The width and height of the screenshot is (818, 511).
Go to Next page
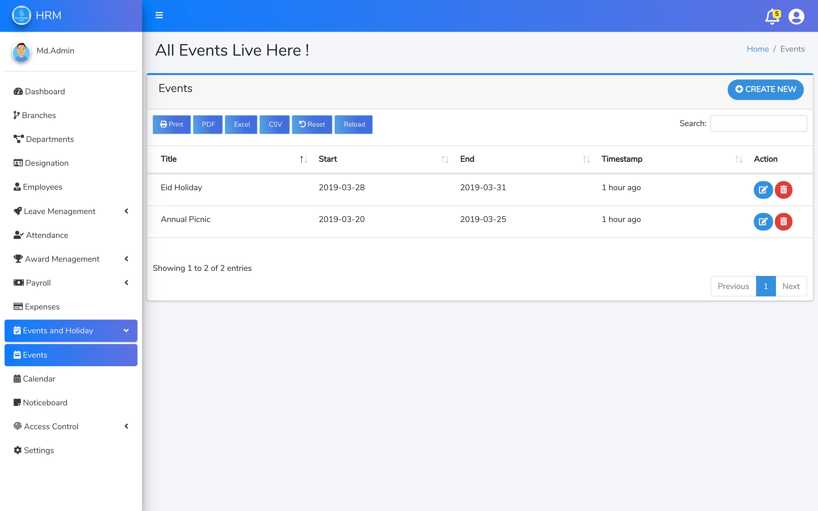click(x=791, y=286)
